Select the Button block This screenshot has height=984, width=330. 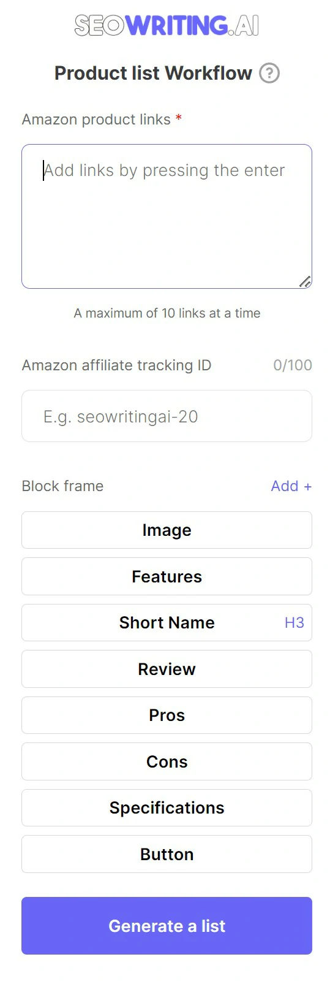click(x=167, y=854)
